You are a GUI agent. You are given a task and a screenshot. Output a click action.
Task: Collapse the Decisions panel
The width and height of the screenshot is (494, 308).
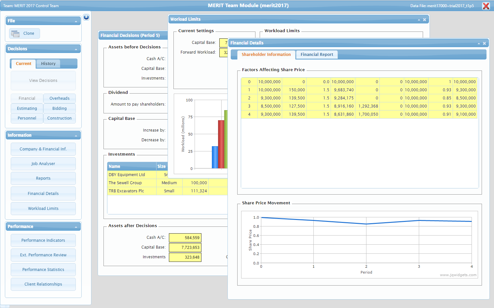[76, 49]
